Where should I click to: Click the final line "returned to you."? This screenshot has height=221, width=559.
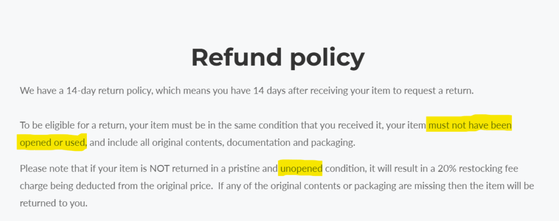point(53,202)
